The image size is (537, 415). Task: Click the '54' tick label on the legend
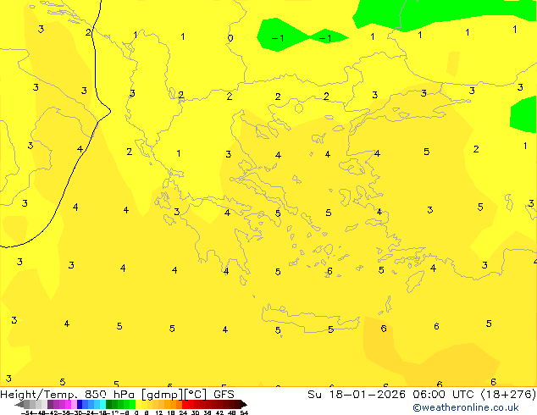pos(244,412)
